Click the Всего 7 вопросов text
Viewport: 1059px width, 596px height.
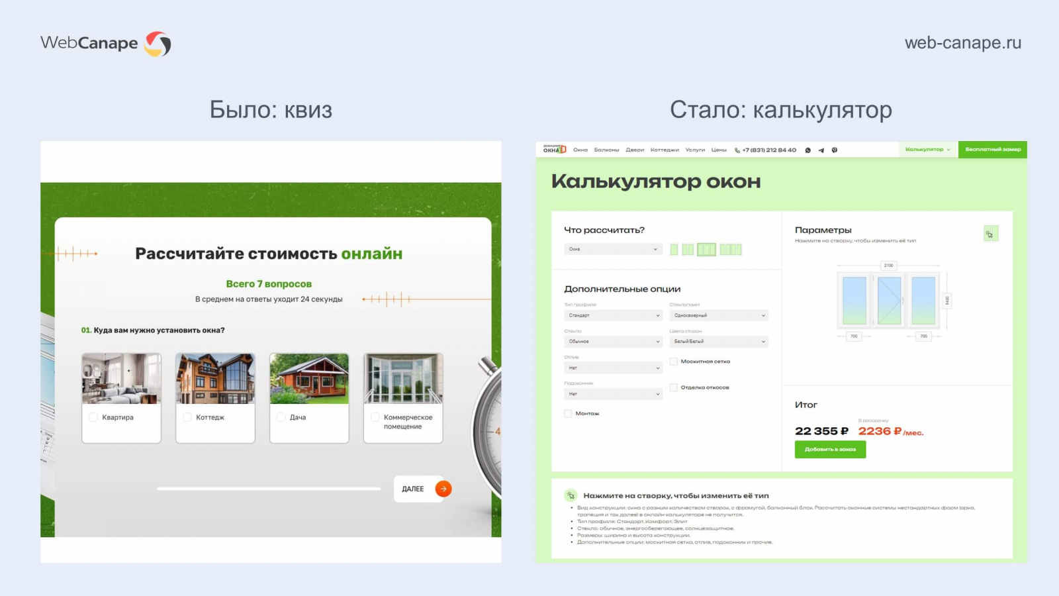coord(269,283)
